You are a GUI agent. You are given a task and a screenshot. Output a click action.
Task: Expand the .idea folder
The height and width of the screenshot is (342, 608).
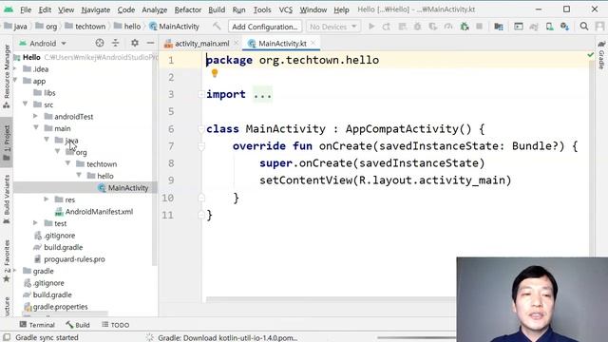tap(15, 68)
